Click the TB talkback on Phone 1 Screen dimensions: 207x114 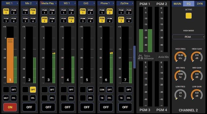(102, 98)
